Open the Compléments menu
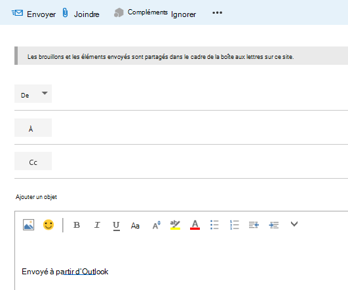This screenshot has width=348, height=290. (147, 12)
